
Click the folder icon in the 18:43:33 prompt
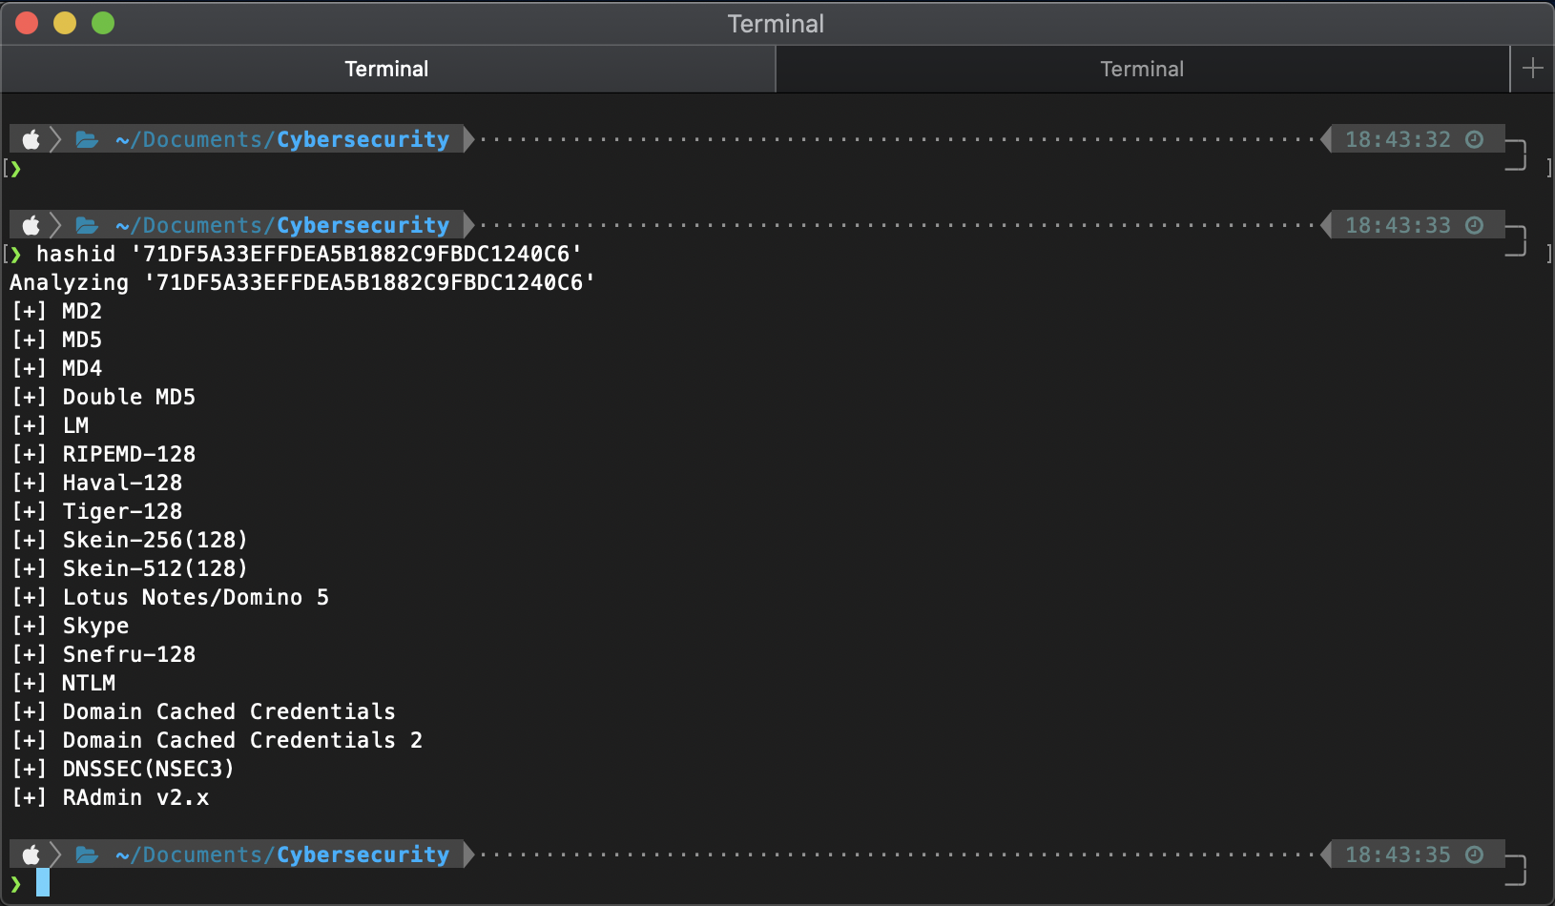click(x=87, y=225)
